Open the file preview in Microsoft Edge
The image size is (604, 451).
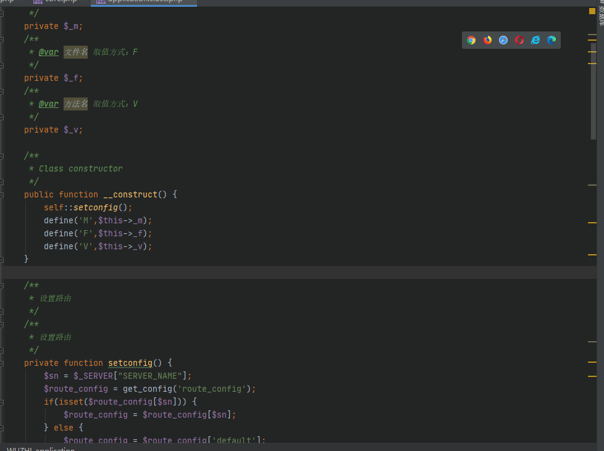pyautogui.click(x=552, y=40)
